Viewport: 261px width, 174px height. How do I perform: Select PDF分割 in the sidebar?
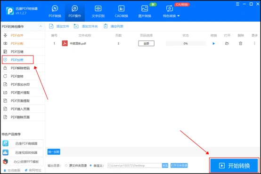point(23,44)
